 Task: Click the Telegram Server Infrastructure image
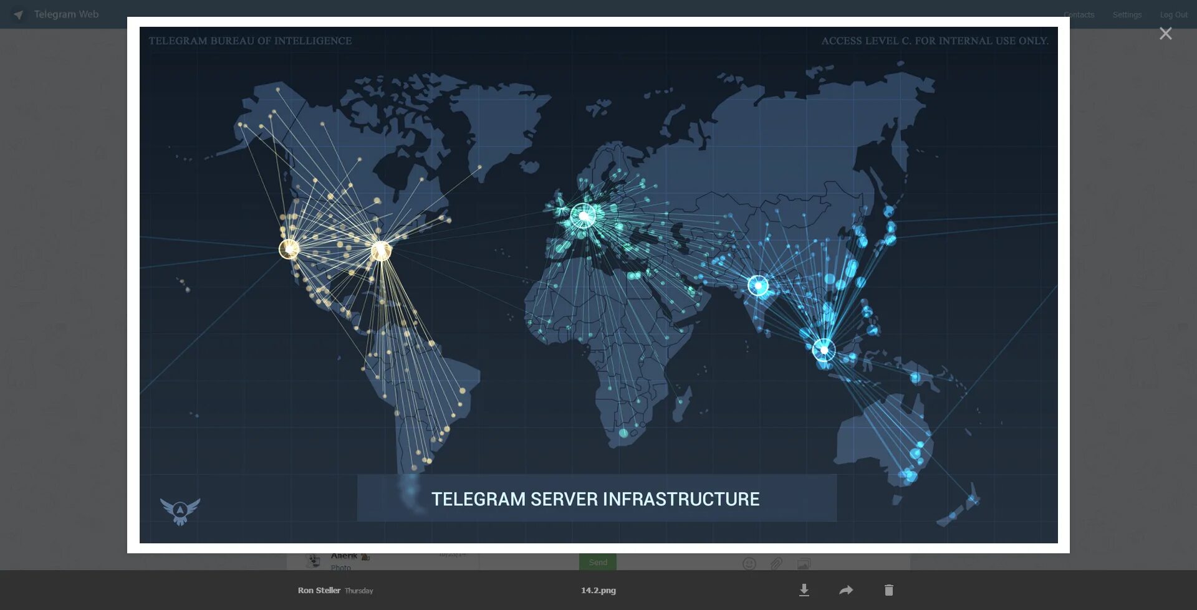(598, 285)
